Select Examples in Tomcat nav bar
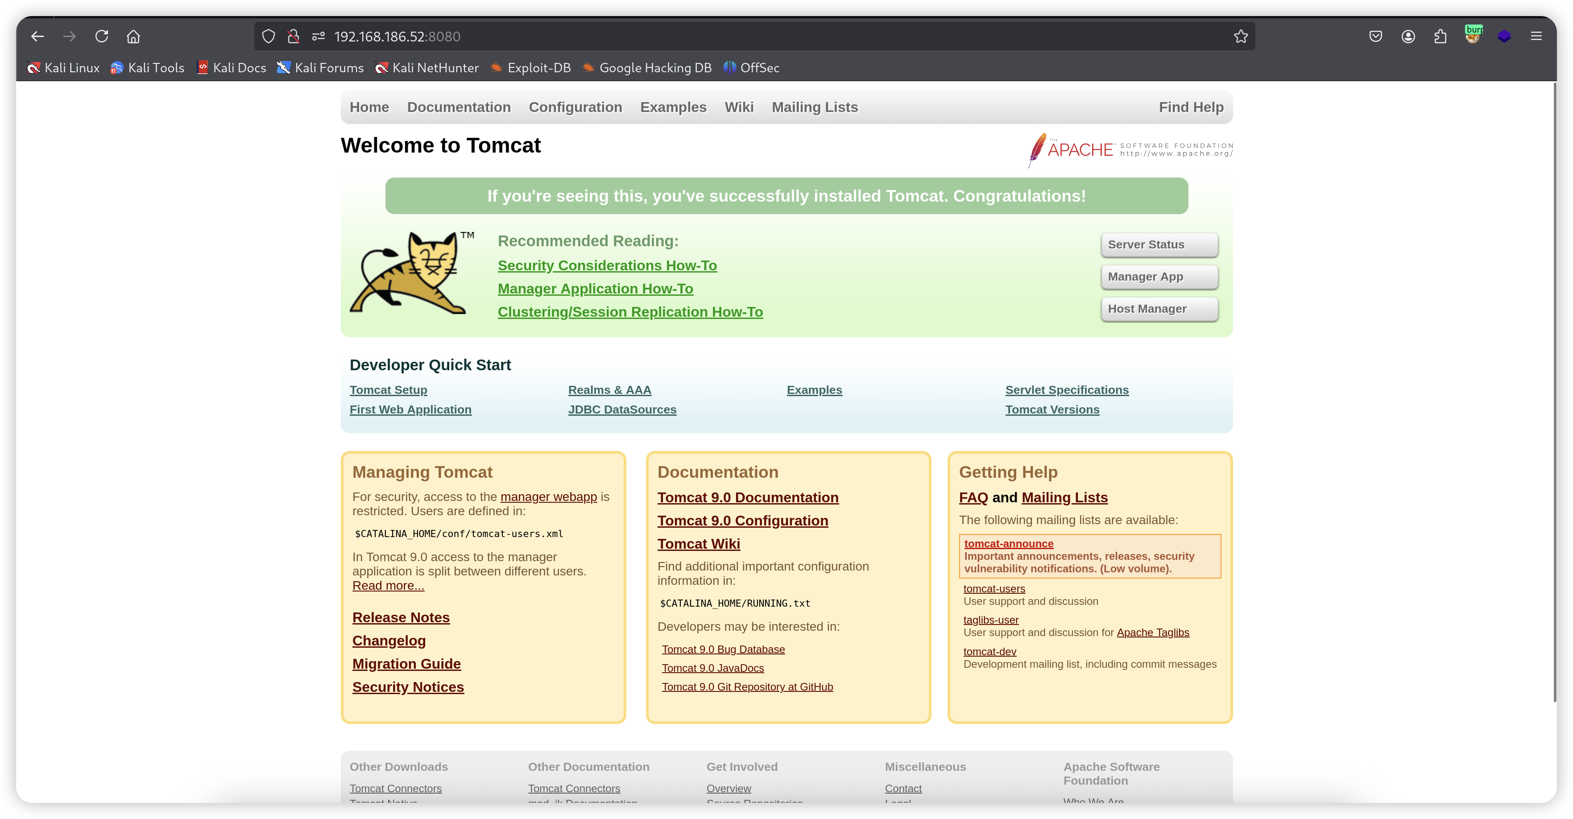1573x819 pixels. coord(673,108)
